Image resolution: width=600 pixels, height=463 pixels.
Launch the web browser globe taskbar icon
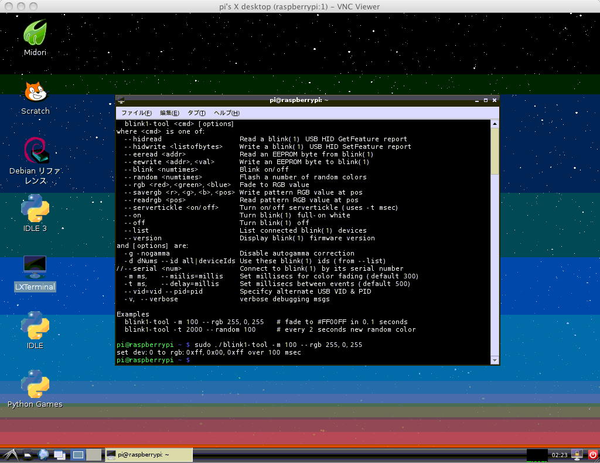(43, 454)
